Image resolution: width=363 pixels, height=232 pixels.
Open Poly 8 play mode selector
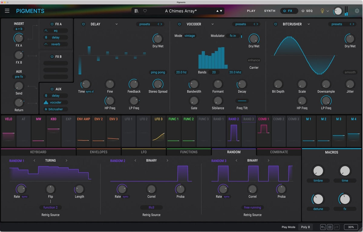(x=305, y=227)
